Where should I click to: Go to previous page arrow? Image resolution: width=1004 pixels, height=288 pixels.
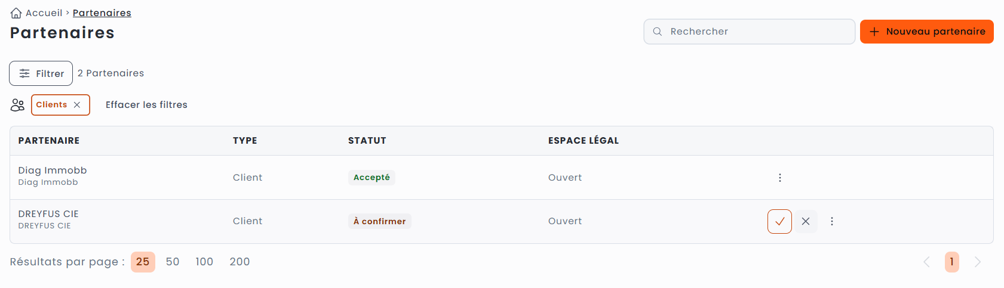click(x=926, y=262)
